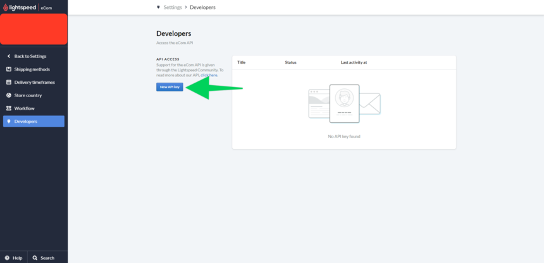
Task: Go to Settings in the breadcrumb
Action: tap(172, 7)
